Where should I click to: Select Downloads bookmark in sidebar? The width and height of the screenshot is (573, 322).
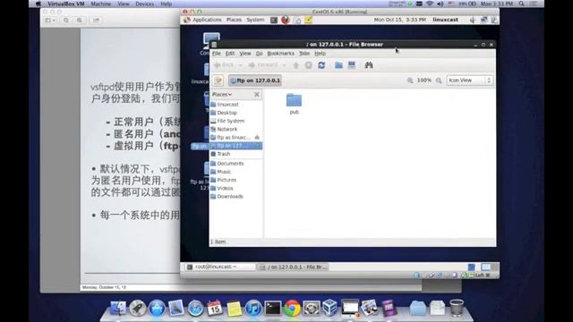[x=236, y=197]
